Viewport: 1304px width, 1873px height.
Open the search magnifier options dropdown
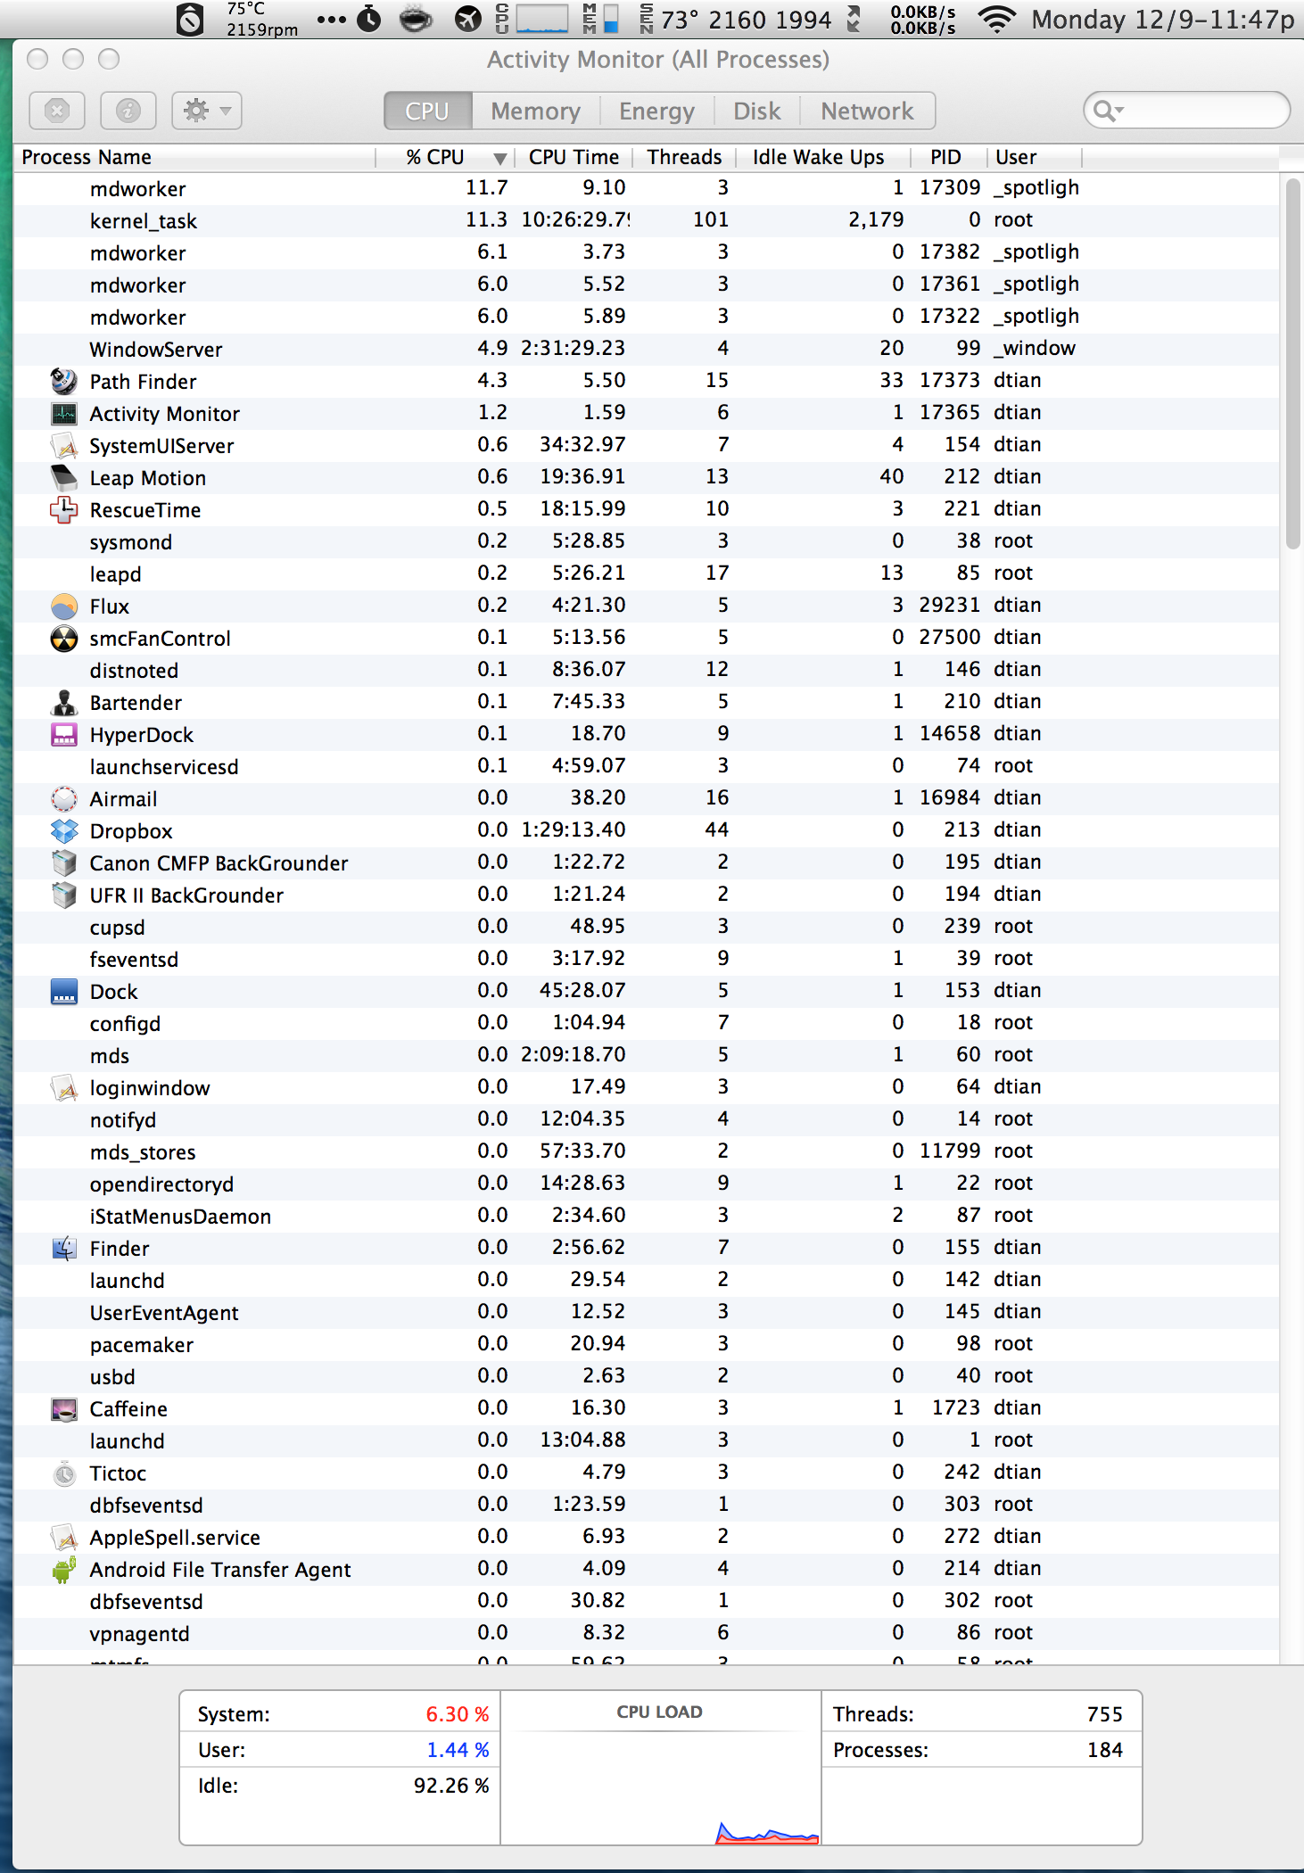pyautogui.click(x=1108, y=111)
